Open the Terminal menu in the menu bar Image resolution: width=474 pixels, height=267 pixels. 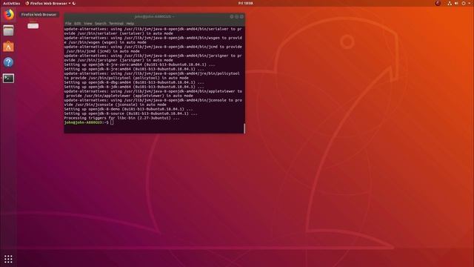(x=116, y=23)
